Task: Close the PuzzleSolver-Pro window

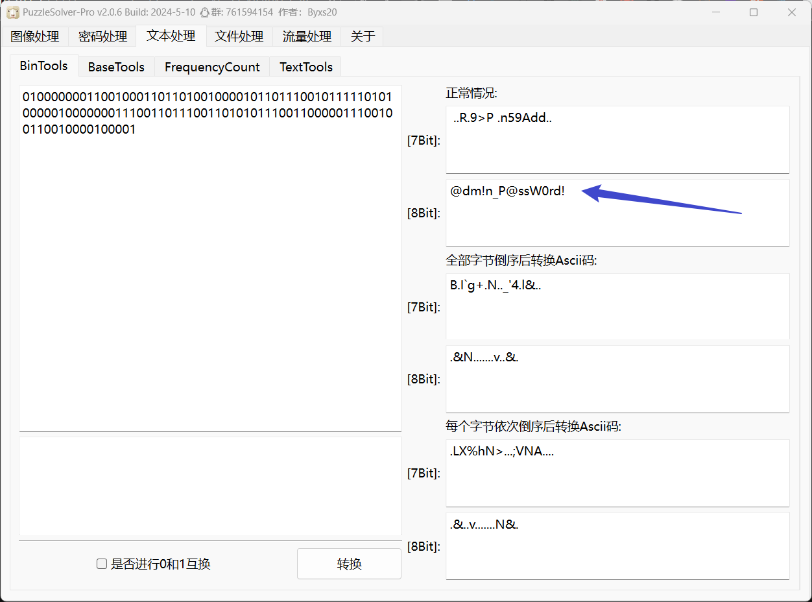Action: 792,12
